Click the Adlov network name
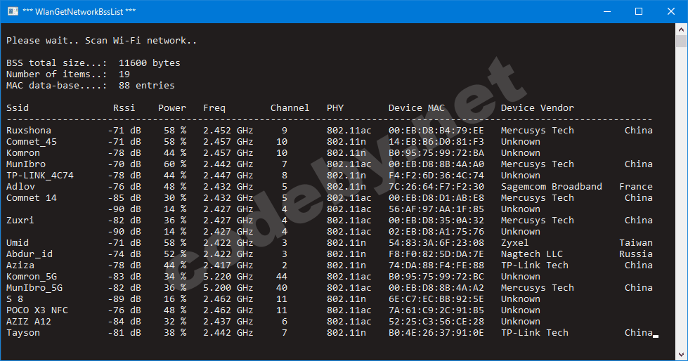The height and width of the screenshot is (361, 688). click(x=20, y=186)
